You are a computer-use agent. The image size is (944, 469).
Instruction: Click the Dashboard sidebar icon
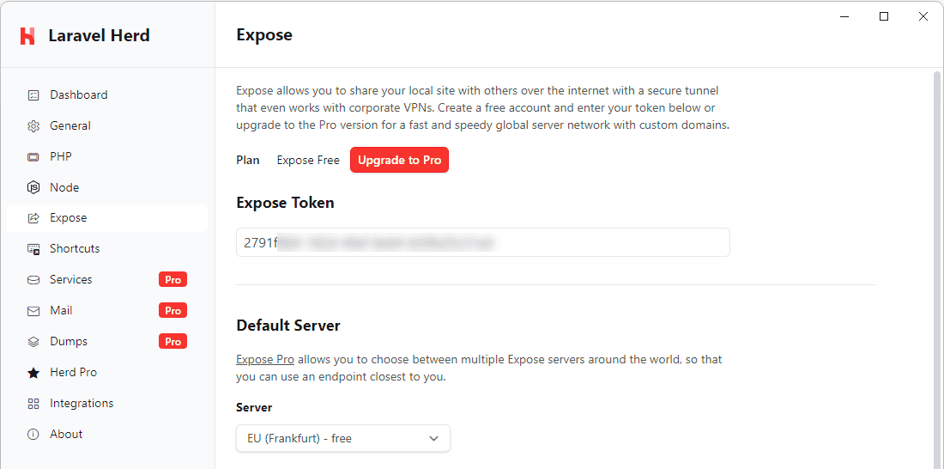pyautogui.click(x=33, y=95)
